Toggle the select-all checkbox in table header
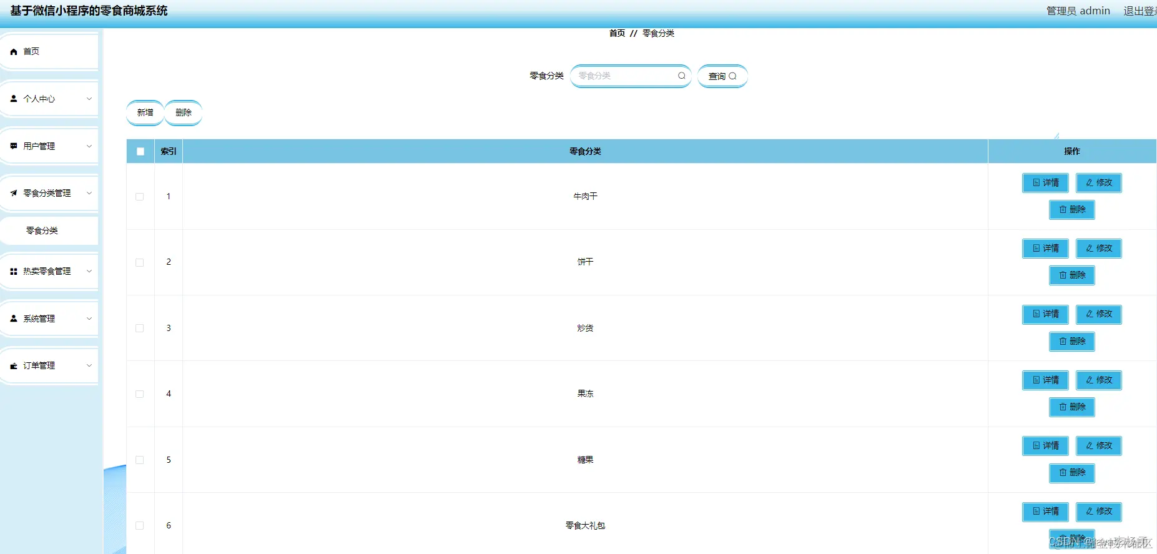 click(140, 152)
